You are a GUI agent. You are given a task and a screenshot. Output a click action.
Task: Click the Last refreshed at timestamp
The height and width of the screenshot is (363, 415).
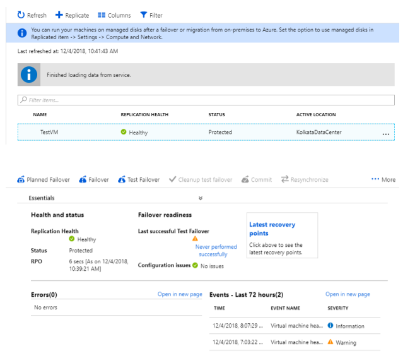[x=67, y=51]
